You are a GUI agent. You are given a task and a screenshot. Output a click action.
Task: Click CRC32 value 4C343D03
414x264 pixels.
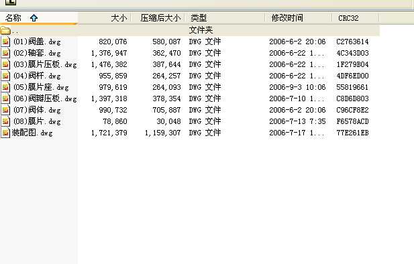352,53
